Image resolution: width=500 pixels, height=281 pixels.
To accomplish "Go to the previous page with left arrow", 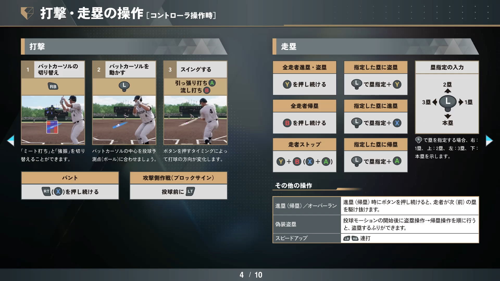I will tap(11, 140).
